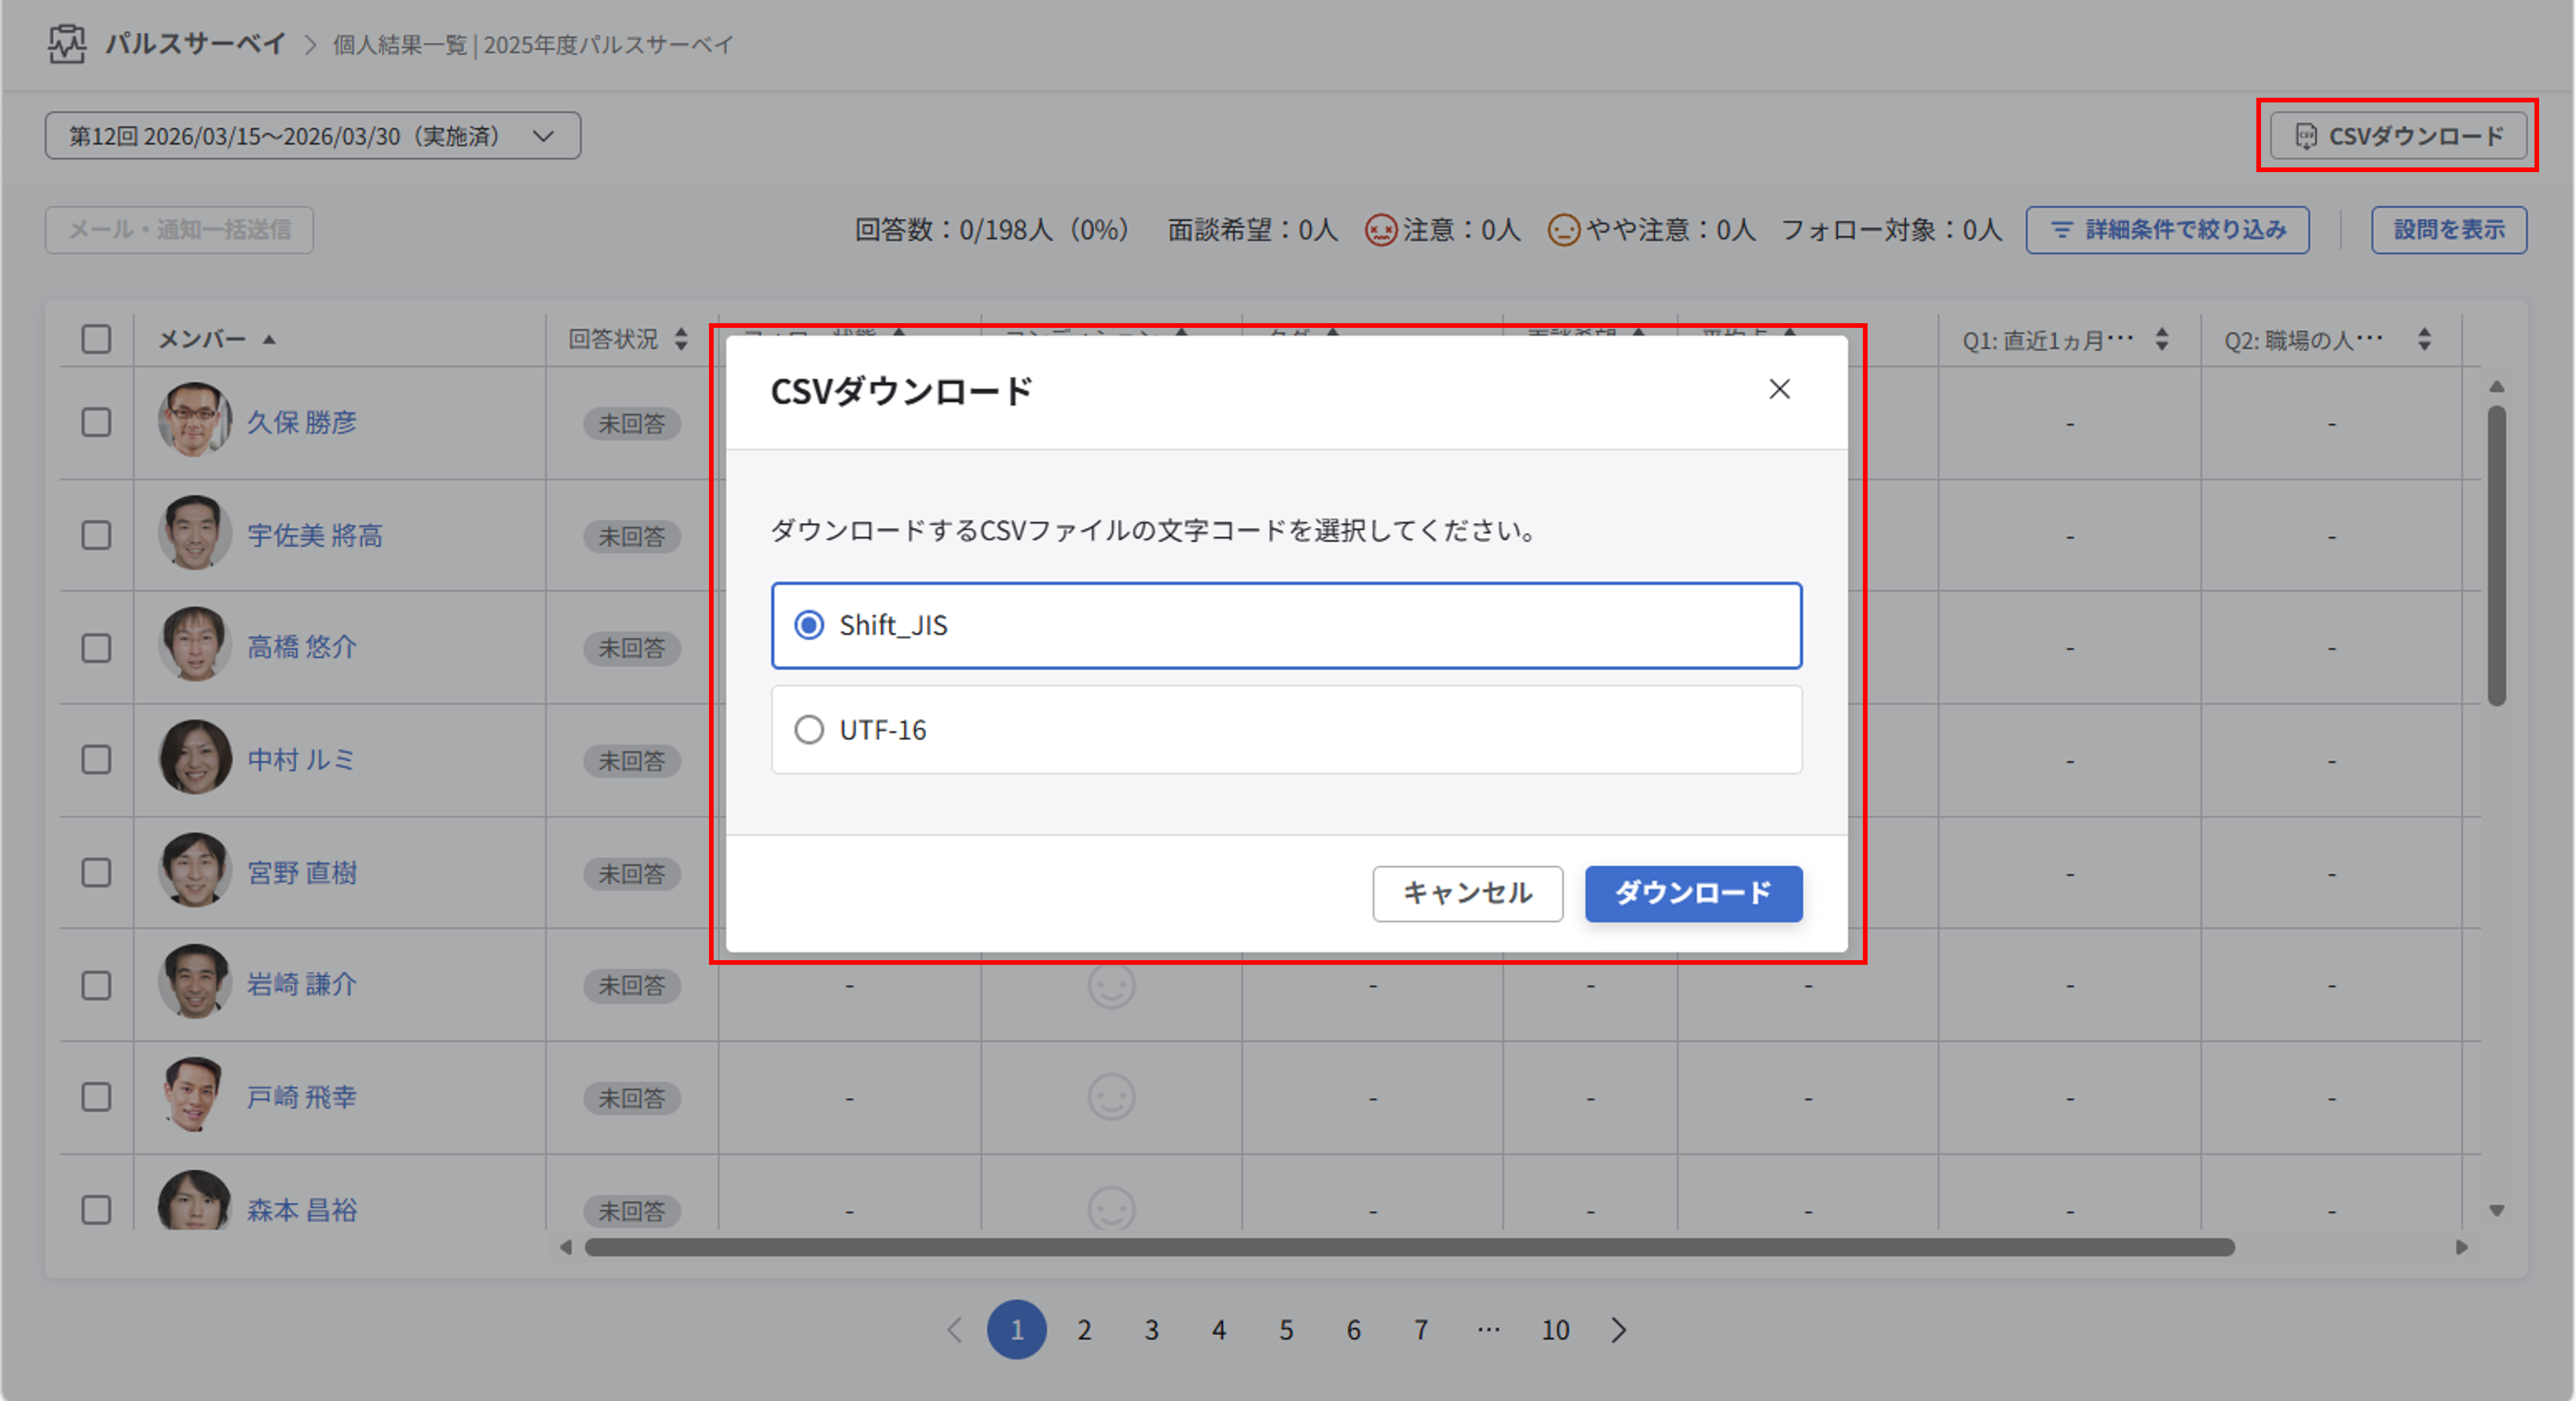Screen dimensions: 2576x1401
Task: Check the box for 高橋 悠介
Action: 96,648
